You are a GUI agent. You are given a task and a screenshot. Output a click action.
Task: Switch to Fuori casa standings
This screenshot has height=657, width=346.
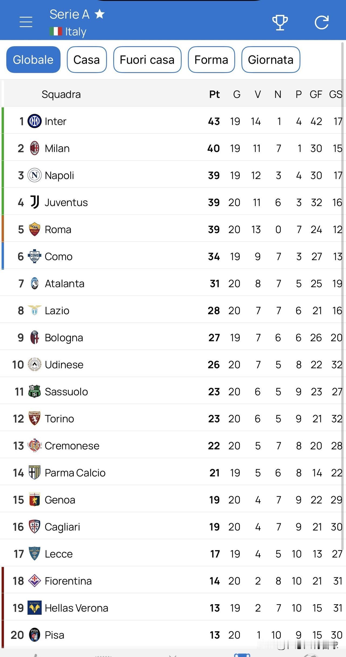pos(147,60)
